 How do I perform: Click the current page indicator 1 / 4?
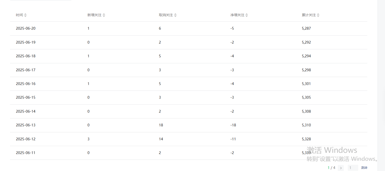pyautogui.click(x=331, y=168)
